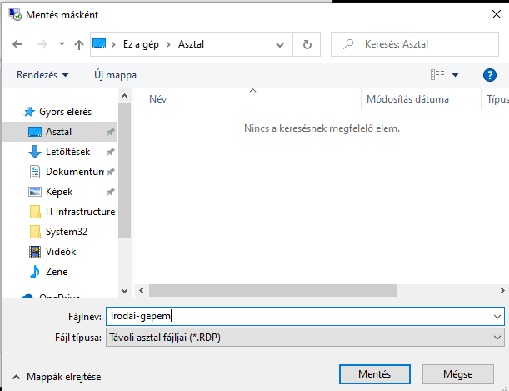Open the help question mark icon
This screenshot has height=391, width=509.
pyautogui.click(x=490, y=75)
